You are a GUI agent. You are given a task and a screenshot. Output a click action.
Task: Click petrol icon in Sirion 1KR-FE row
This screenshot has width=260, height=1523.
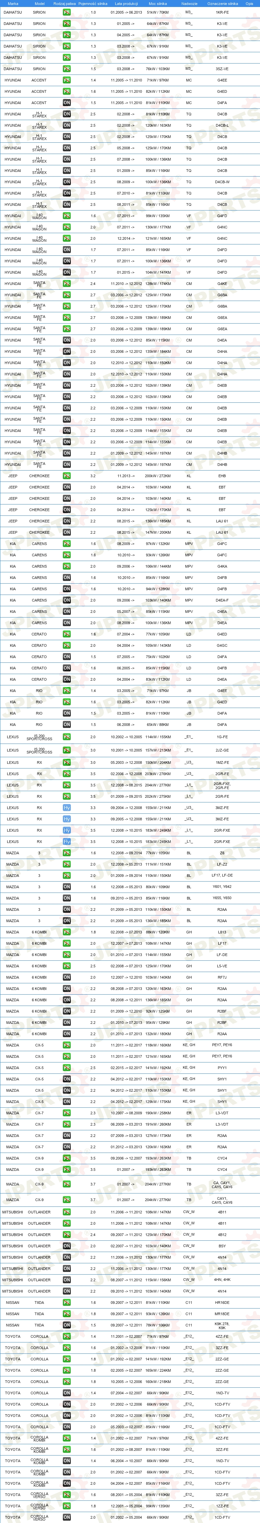[x=67, y=12]
